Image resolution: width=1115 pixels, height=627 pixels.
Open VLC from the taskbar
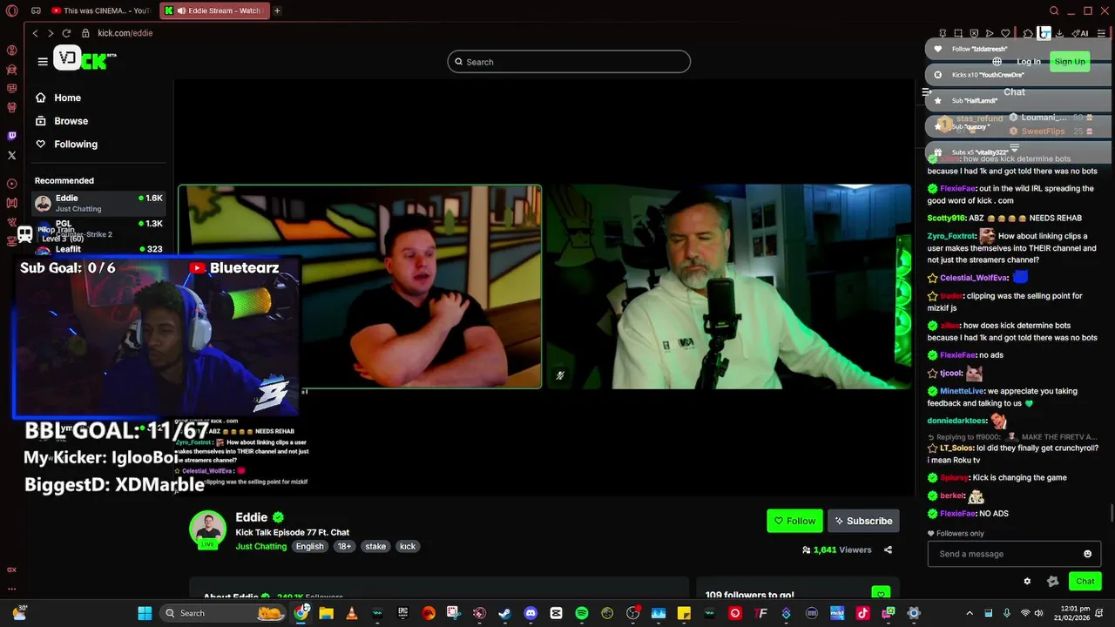352,613
